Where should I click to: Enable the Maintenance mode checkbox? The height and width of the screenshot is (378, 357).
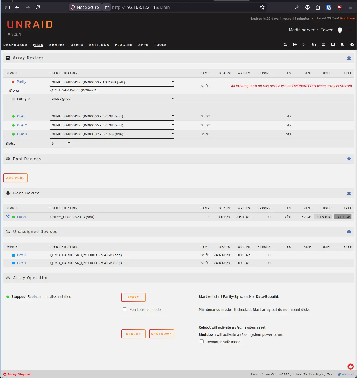pos(125,309)
